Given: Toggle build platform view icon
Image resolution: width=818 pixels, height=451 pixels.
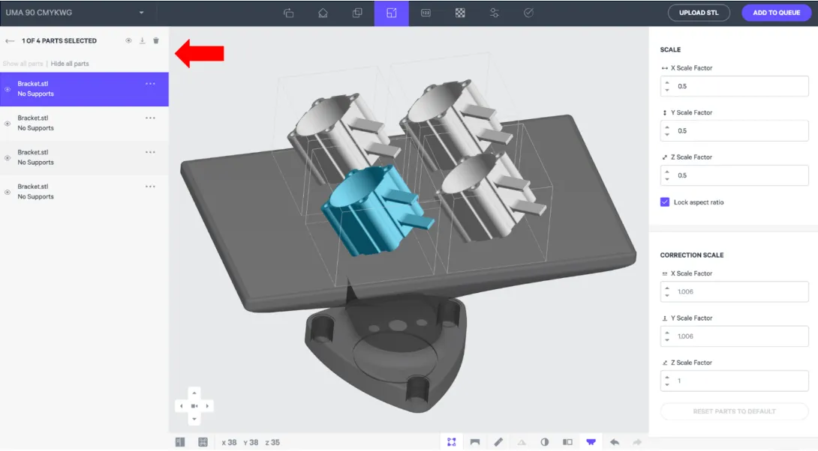Looking at the screenshot, I should tap(475, 442).
